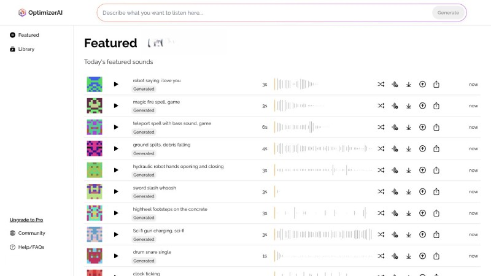Shuffle the "highheel footsteps on the concrete" sound
Screen dimensions: 491x276
click(381, 213)
